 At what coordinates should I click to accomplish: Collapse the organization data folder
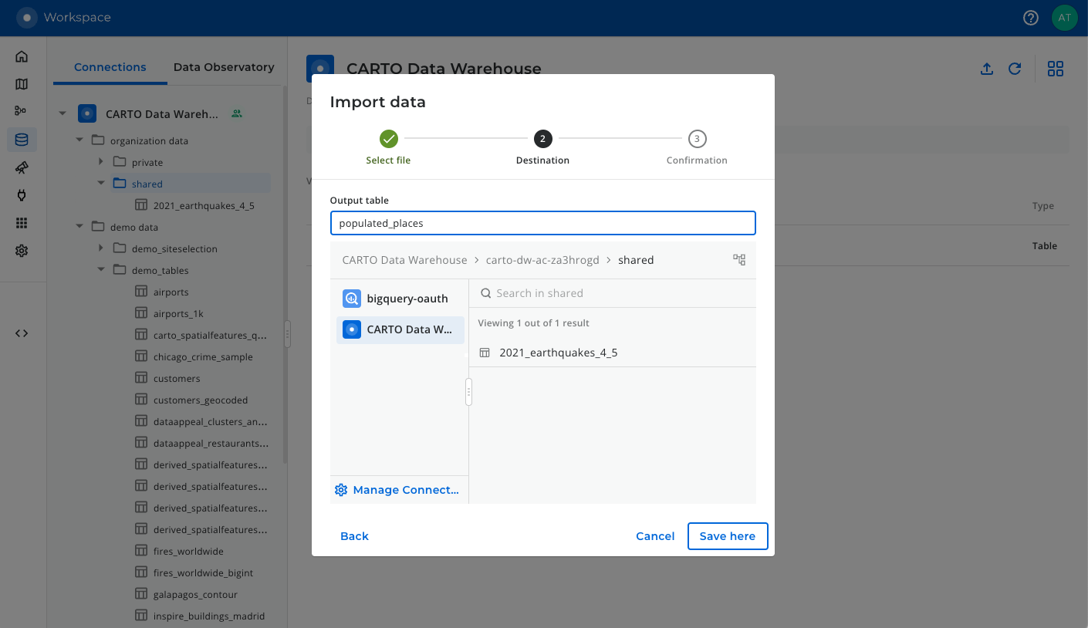(79, 140)
